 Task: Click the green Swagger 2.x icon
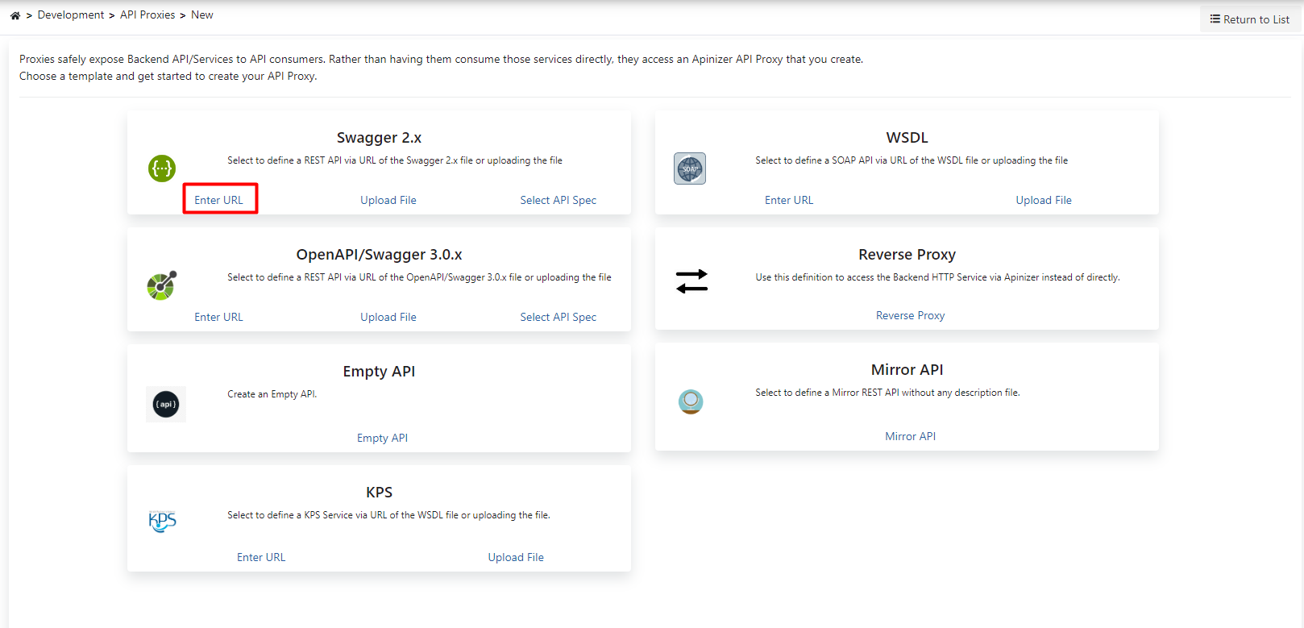(x=162, y=168)
